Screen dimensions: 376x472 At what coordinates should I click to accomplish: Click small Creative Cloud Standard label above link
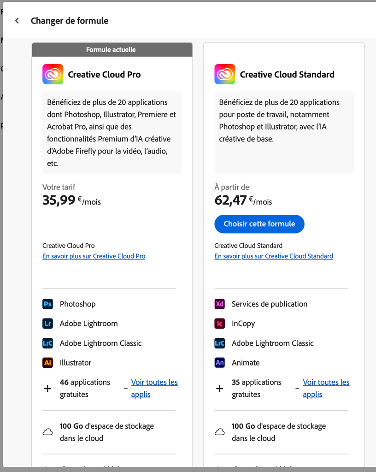(x=248, y=246)
